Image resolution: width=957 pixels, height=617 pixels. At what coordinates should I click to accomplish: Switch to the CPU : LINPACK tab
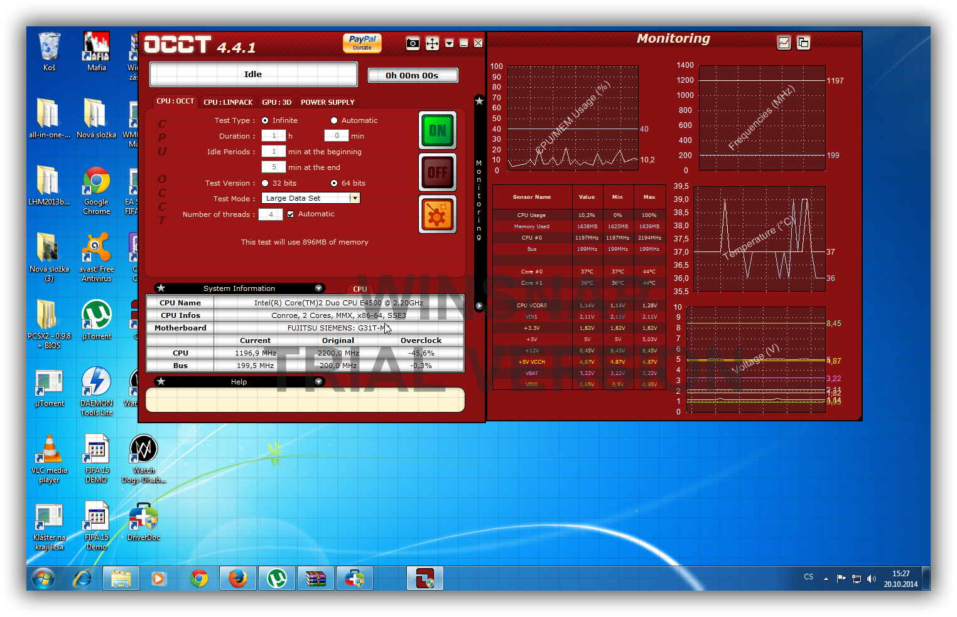228,102
